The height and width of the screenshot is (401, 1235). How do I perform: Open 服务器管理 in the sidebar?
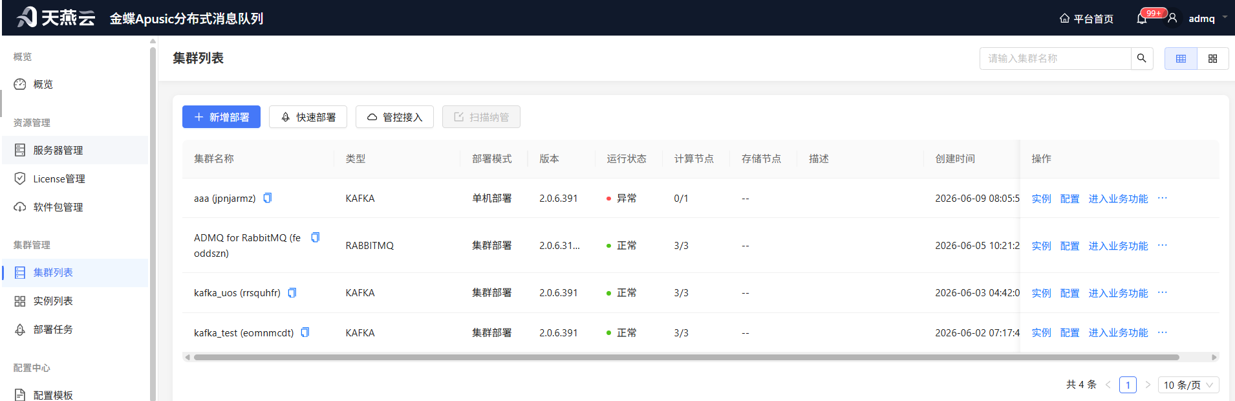[x=75, y=150]
